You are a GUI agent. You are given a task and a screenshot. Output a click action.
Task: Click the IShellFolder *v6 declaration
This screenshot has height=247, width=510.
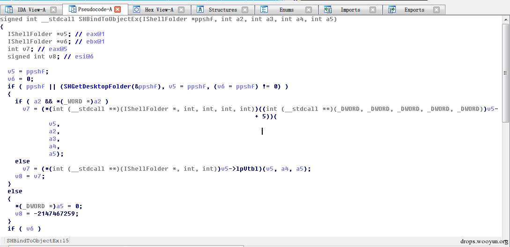coord(56,41)
